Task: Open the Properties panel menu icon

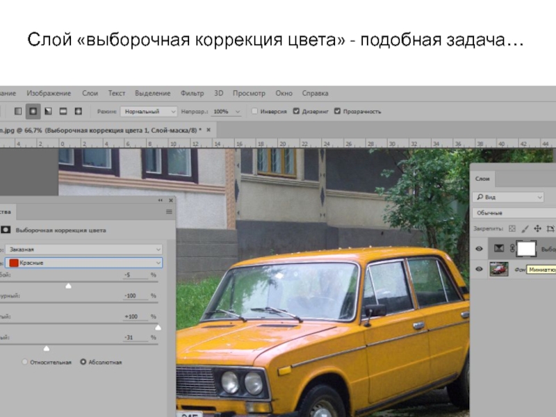Action: coord(168,211)
